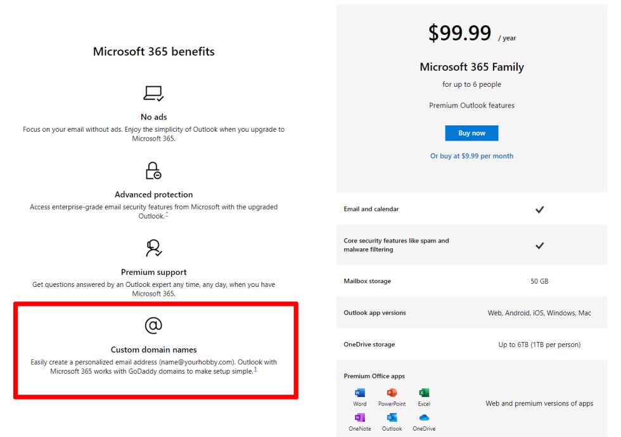Click the Mailbox storage row label
The image size is (621, 437).
367,281
